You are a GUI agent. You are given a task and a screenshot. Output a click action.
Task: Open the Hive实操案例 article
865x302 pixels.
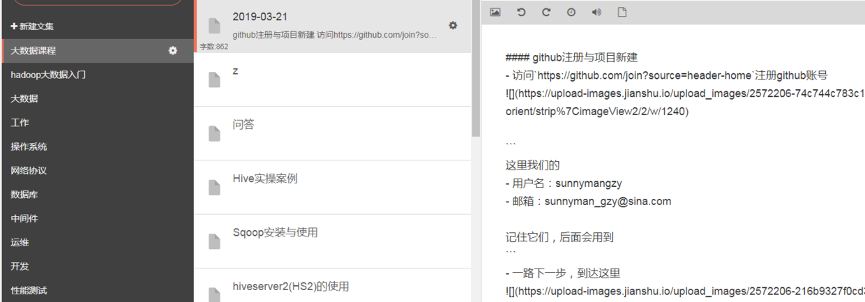coord(333,187)
